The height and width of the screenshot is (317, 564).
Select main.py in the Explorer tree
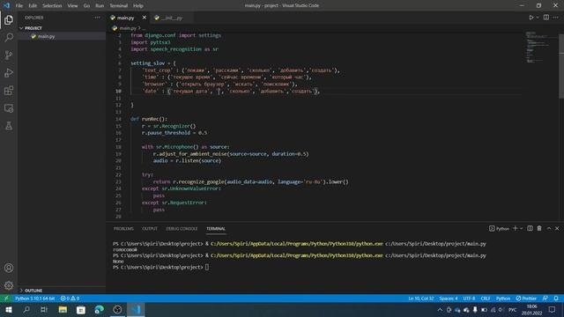62,36
